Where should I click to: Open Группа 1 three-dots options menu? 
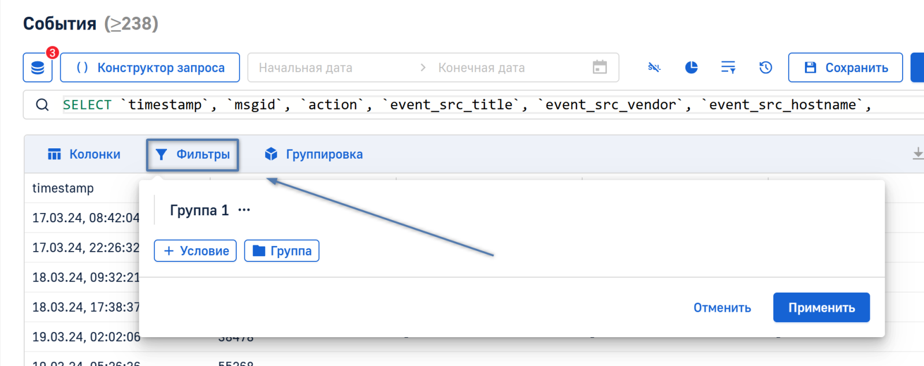coord(244,210)
